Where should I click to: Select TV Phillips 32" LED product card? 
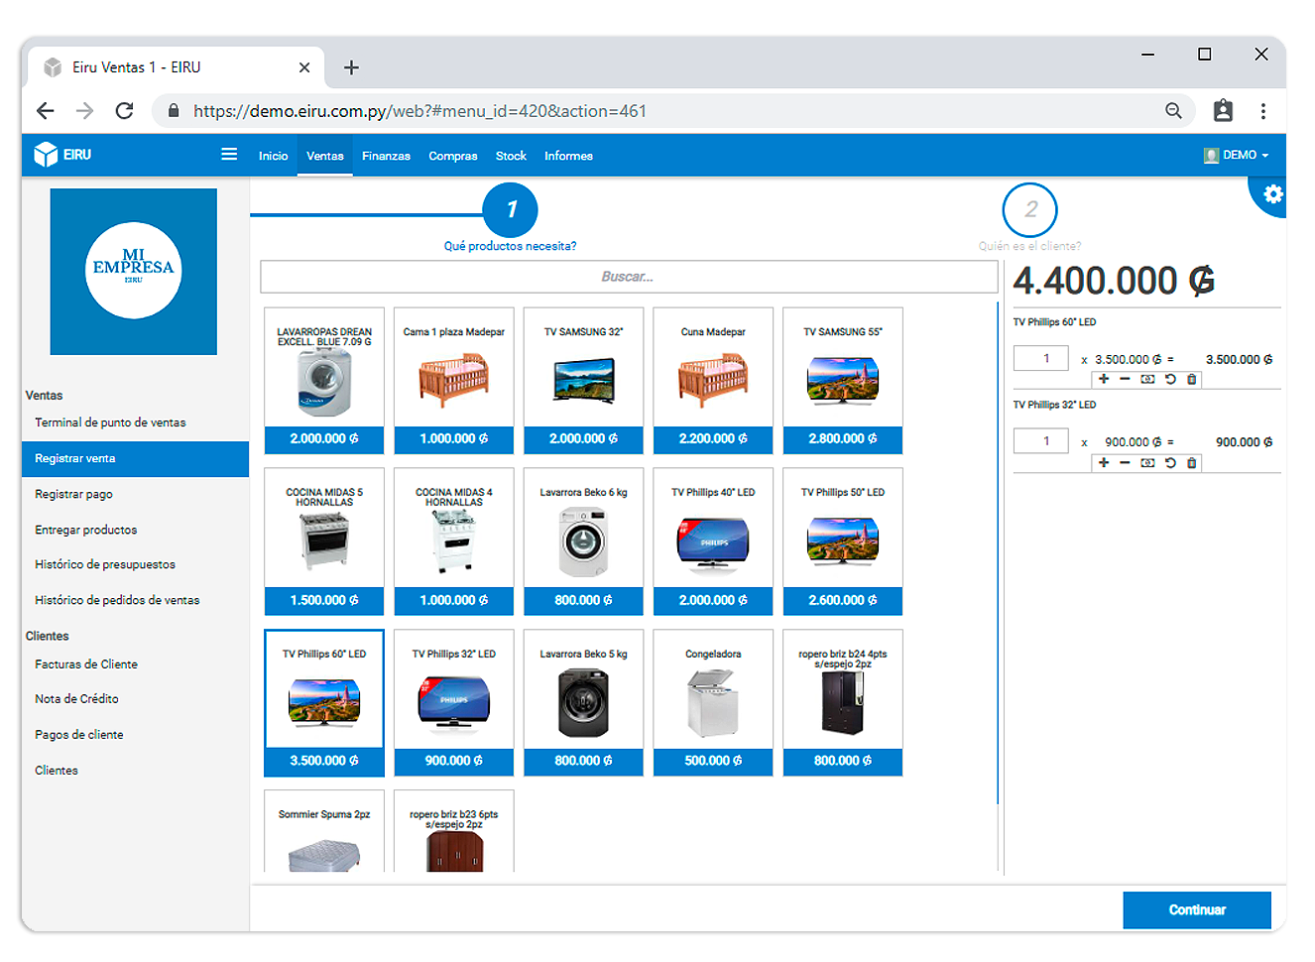[454, 703]
